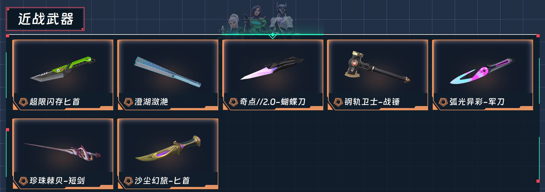Open the 近战武器 category header
Image resolution: width=545 pixels, height=192 pixels.
tap(45, 19)
